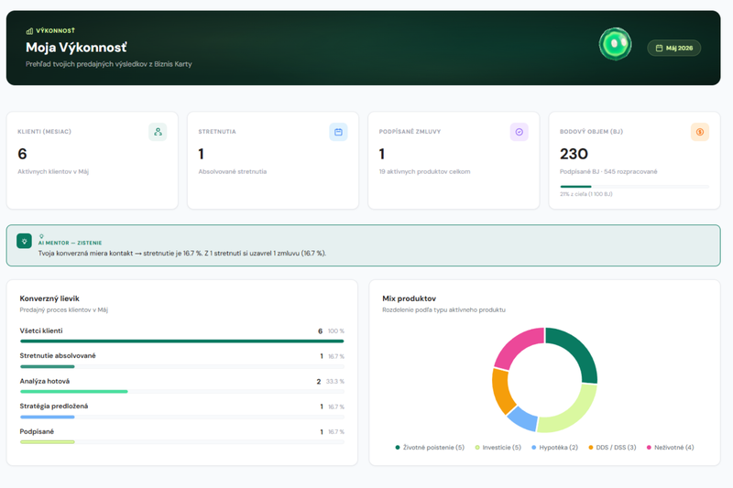Click the BJ goal progress bar
Image resolution: width=733 pixels, height=488 pixels.
[x=634, y=187]
